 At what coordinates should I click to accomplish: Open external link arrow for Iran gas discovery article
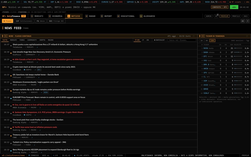39,55
